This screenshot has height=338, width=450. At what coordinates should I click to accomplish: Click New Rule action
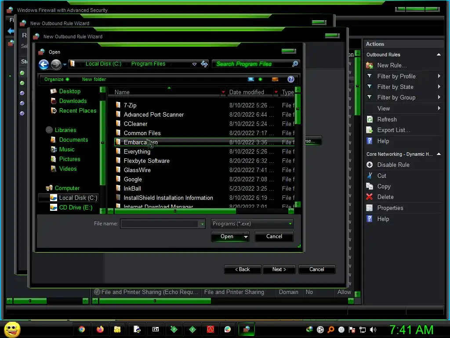[x=392, y=66]
